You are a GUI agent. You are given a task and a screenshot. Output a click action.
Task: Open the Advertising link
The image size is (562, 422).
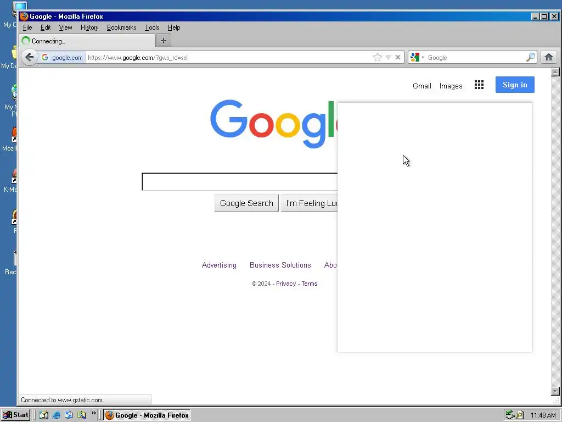point(219,265)
